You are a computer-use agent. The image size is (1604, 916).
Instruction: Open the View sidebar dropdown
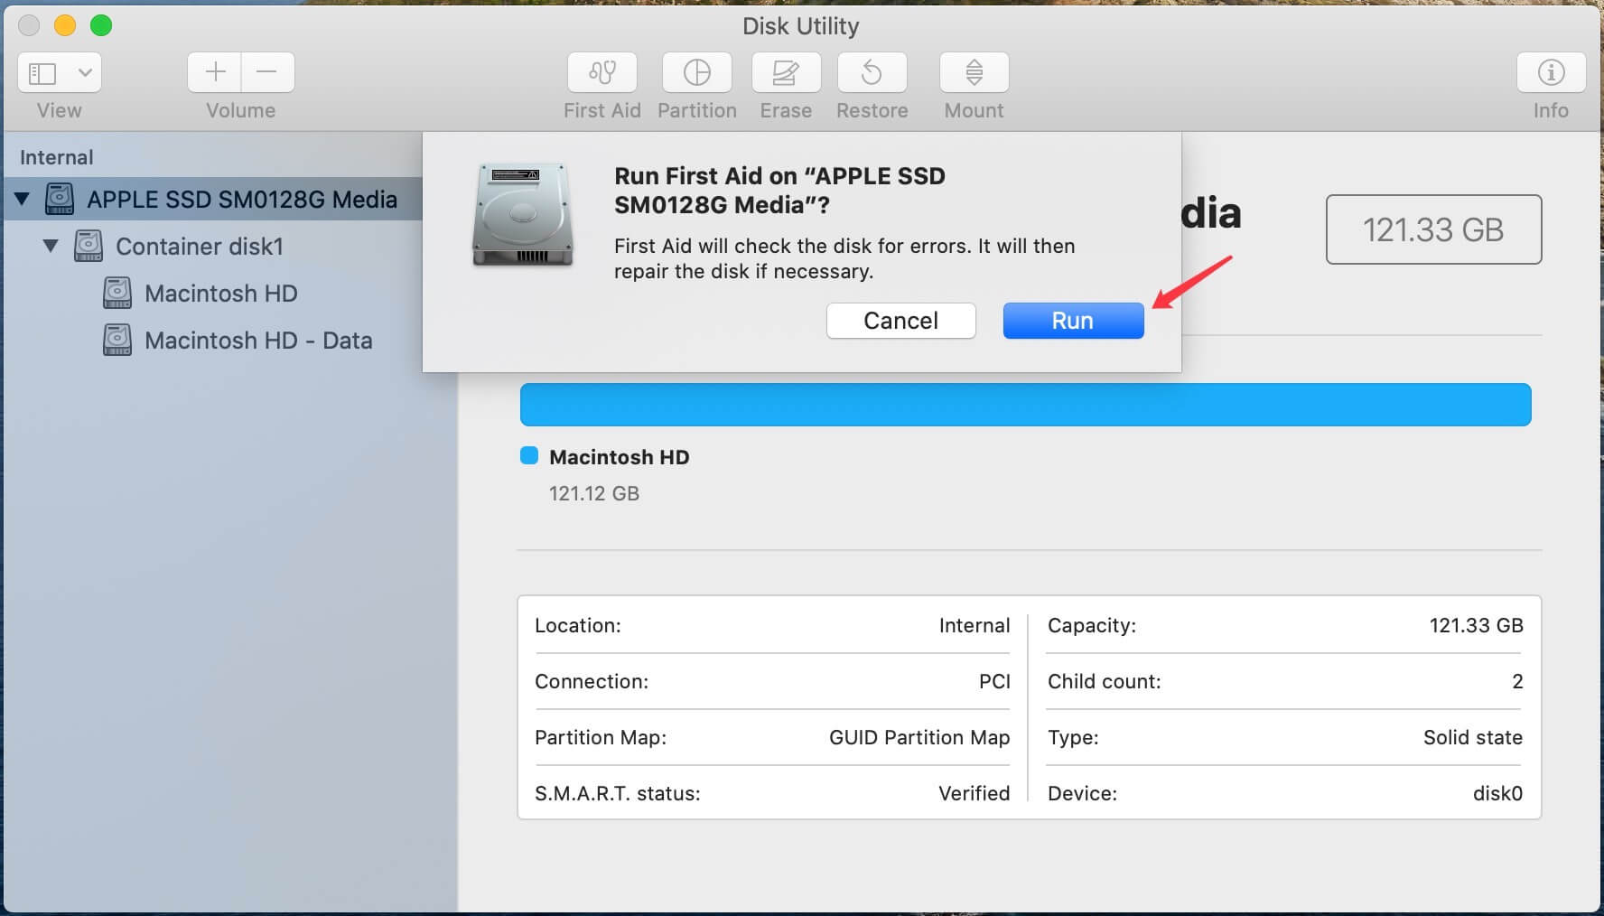[60, 72]
